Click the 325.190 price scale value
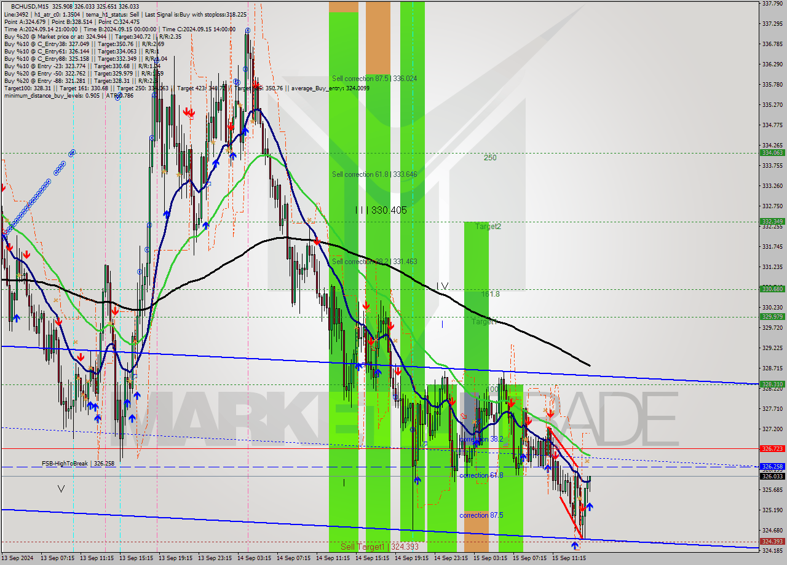This screenshot has height=565, width=787. [x=772, y=510]
